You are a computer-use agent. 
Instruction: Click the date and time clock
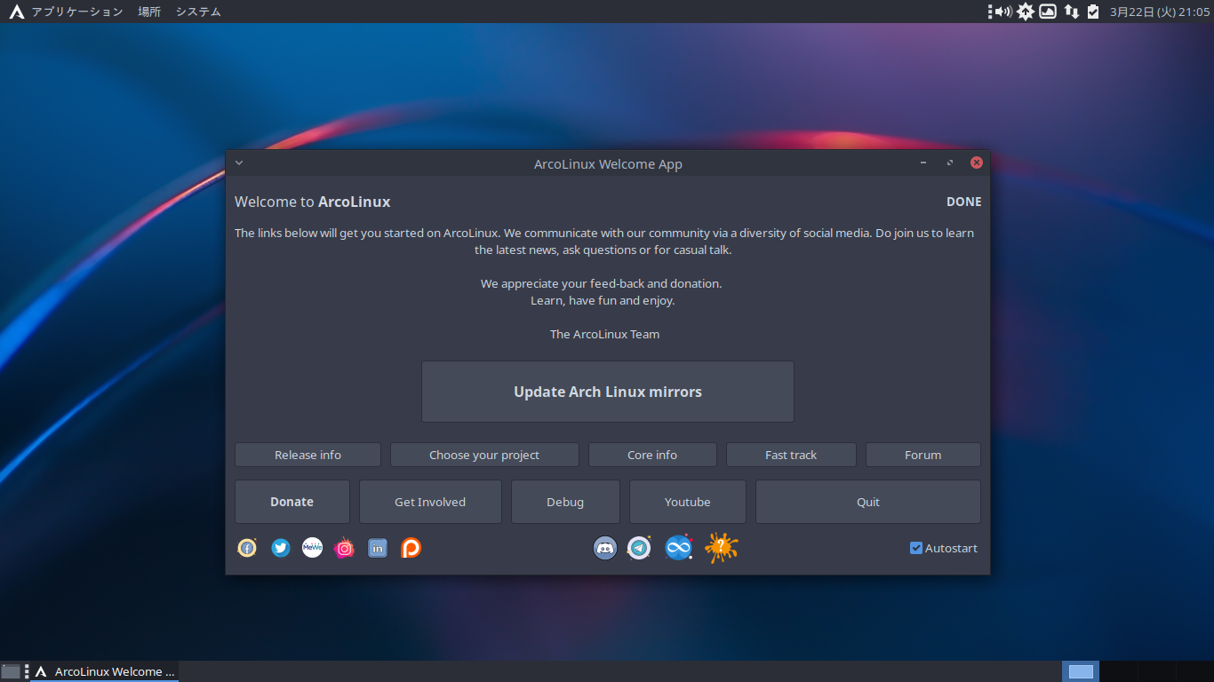[x=1160, y=12]
